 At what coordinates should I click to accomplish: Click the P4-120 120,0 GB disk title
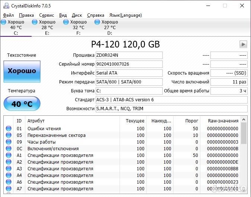pos(125,44)
